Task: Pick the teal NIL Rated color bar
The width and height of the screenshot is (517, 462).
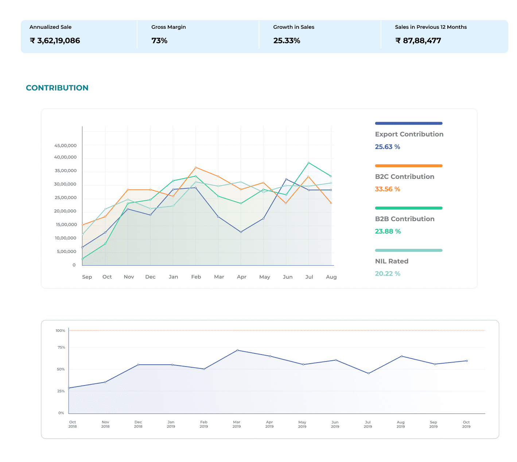Action: tap(408, 250)
